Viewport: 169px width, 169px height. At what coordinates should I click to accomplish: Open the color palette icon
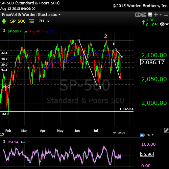(162, 24)
